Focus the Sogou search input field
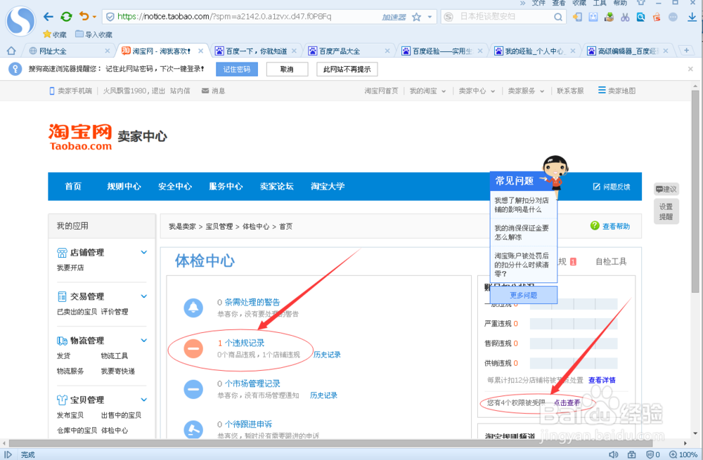The image size is (703, 460). pyautogui.click(x=504, y=17)
